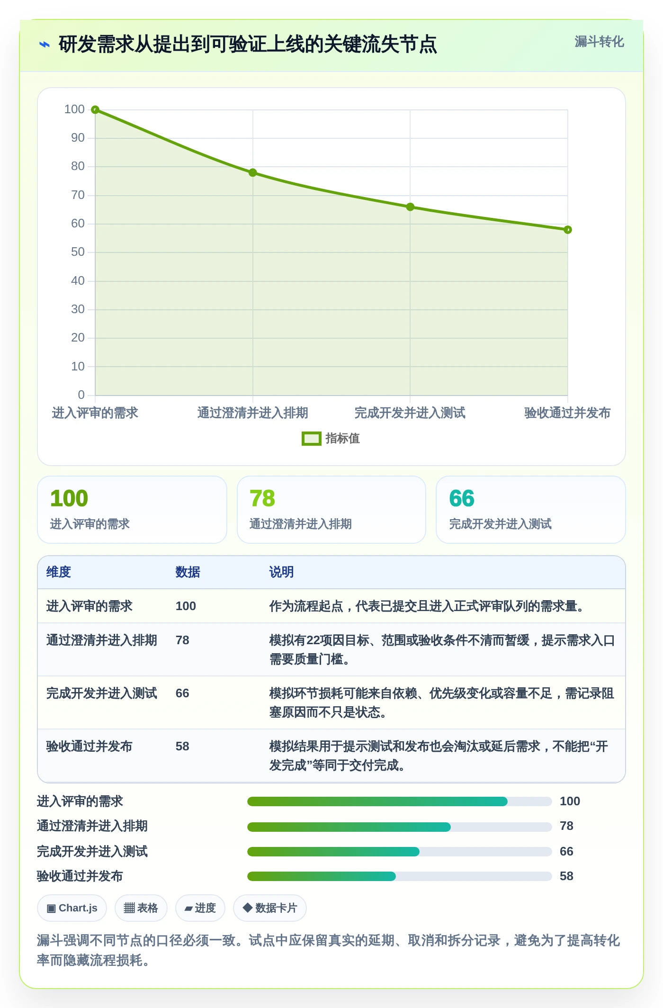Screen dimensions: 663x1008
Task: Click the 验收通过并发布 progress bar
Action: 400,876
